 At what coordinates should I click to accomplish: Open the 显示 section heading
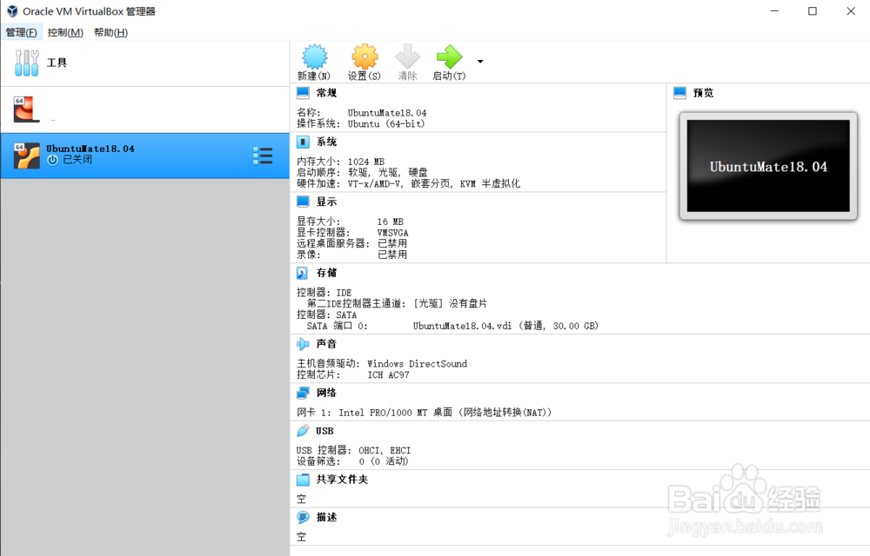(326, 202)
